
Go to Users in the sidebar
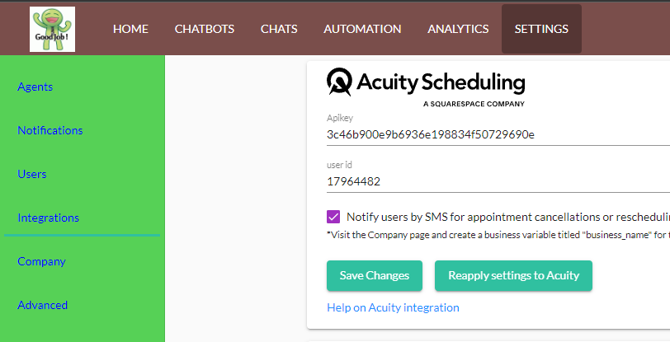(x=32, y=174)
